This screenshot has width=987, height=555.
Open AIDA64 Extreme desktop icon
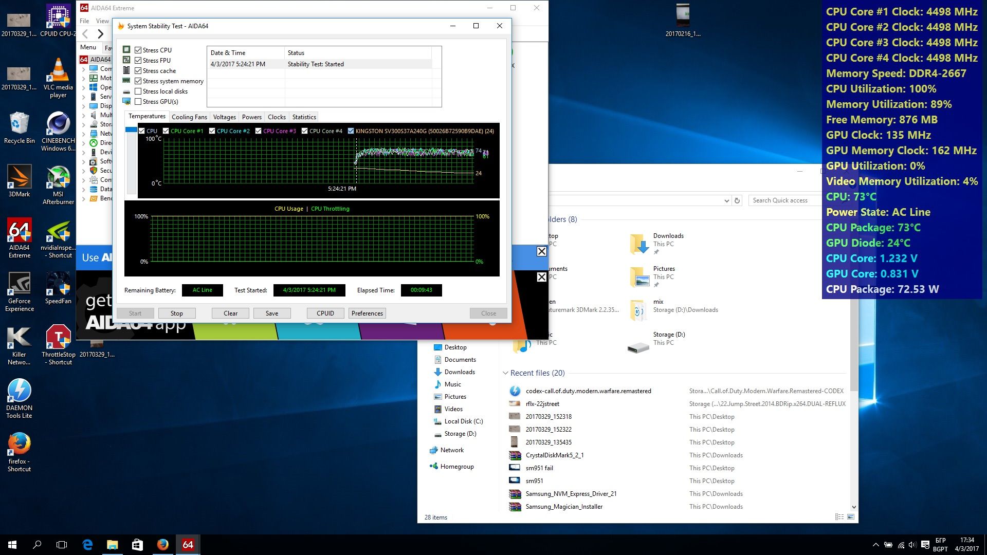point(19,238)
